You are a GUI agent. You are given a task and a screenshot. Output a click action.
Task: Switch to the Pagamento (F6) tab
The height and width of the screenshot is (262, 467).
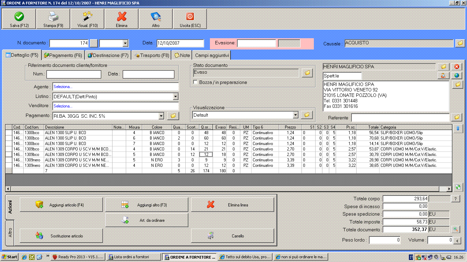pyautogui.click(x=63, y=55)
